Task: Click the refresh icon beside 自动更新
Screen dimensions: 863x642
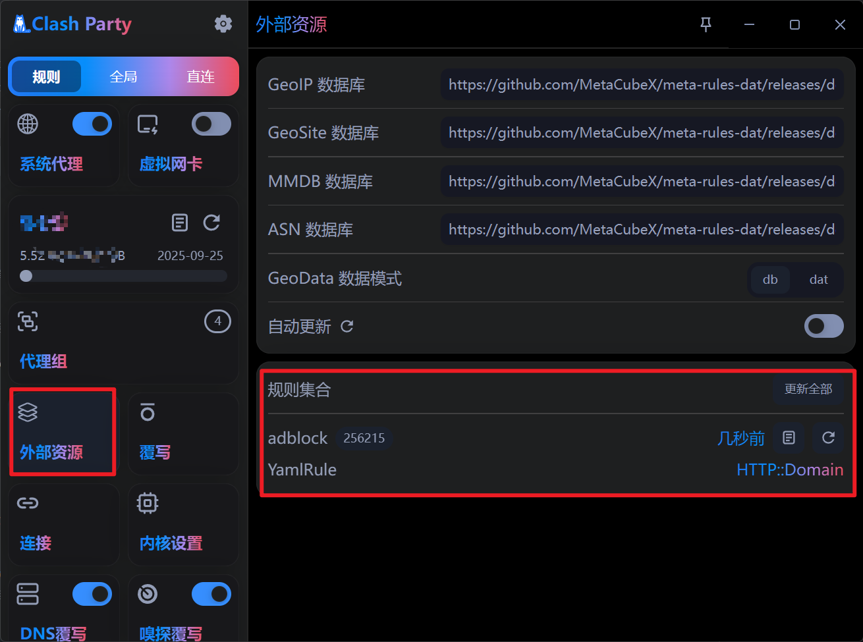Action: point(347,327)
